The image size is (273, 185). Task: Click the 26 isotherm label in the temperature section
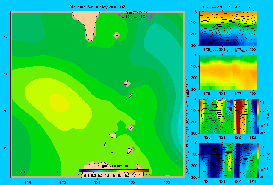click(x=216, y=18)
